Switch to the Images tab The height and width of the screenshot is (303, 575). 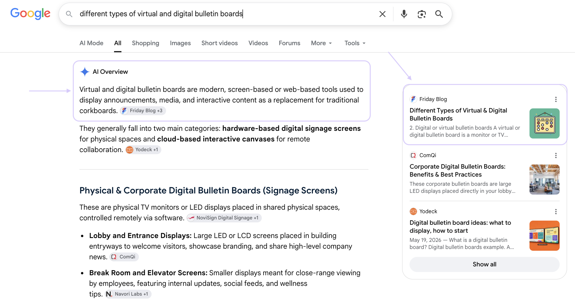click(x=180, y=43)
